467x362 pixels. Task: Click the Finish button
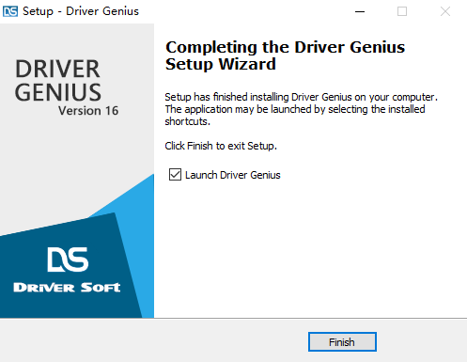[342, 341]
